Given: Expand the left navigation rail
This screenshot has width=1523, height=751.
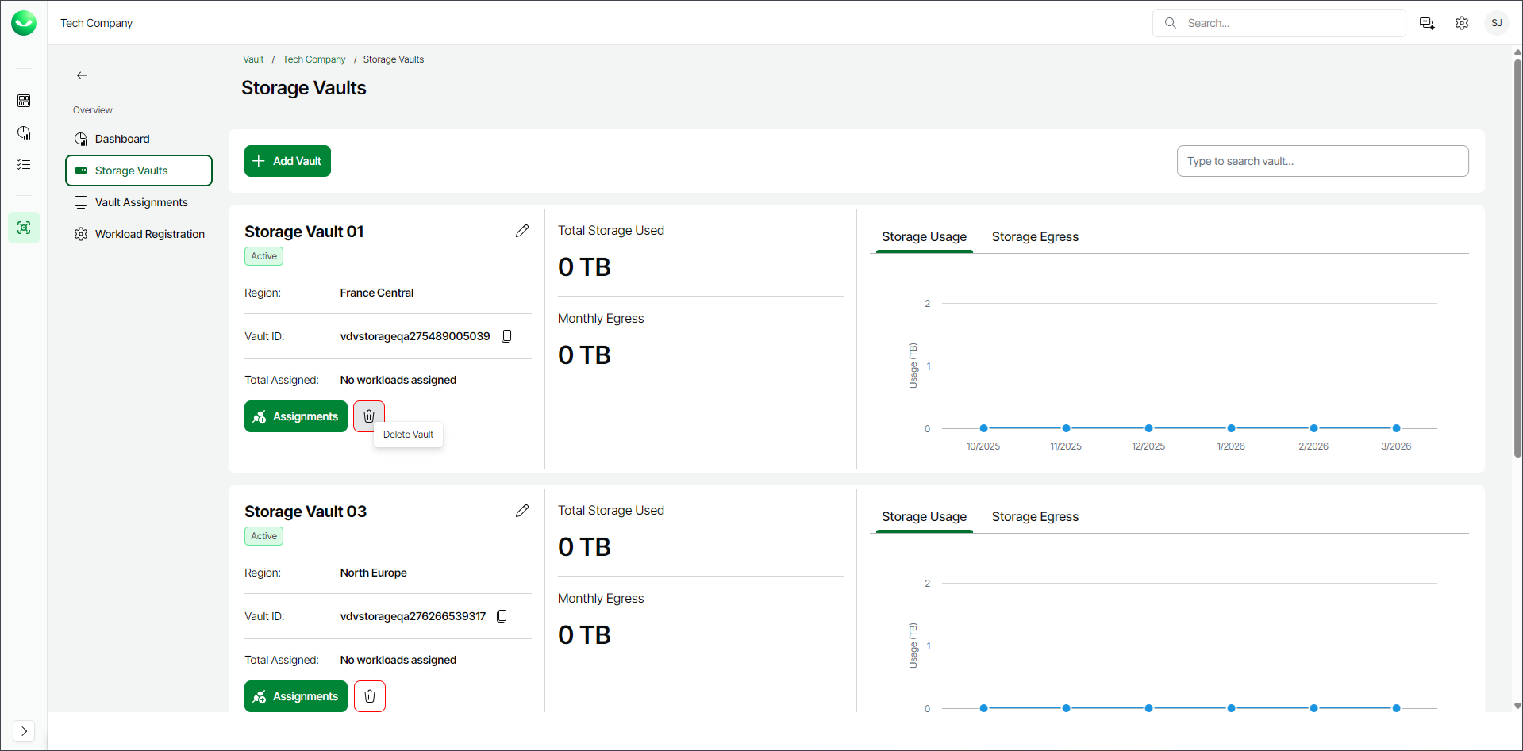Looking at the screenshot, I should pyautogui.click(x=24, y=730).
